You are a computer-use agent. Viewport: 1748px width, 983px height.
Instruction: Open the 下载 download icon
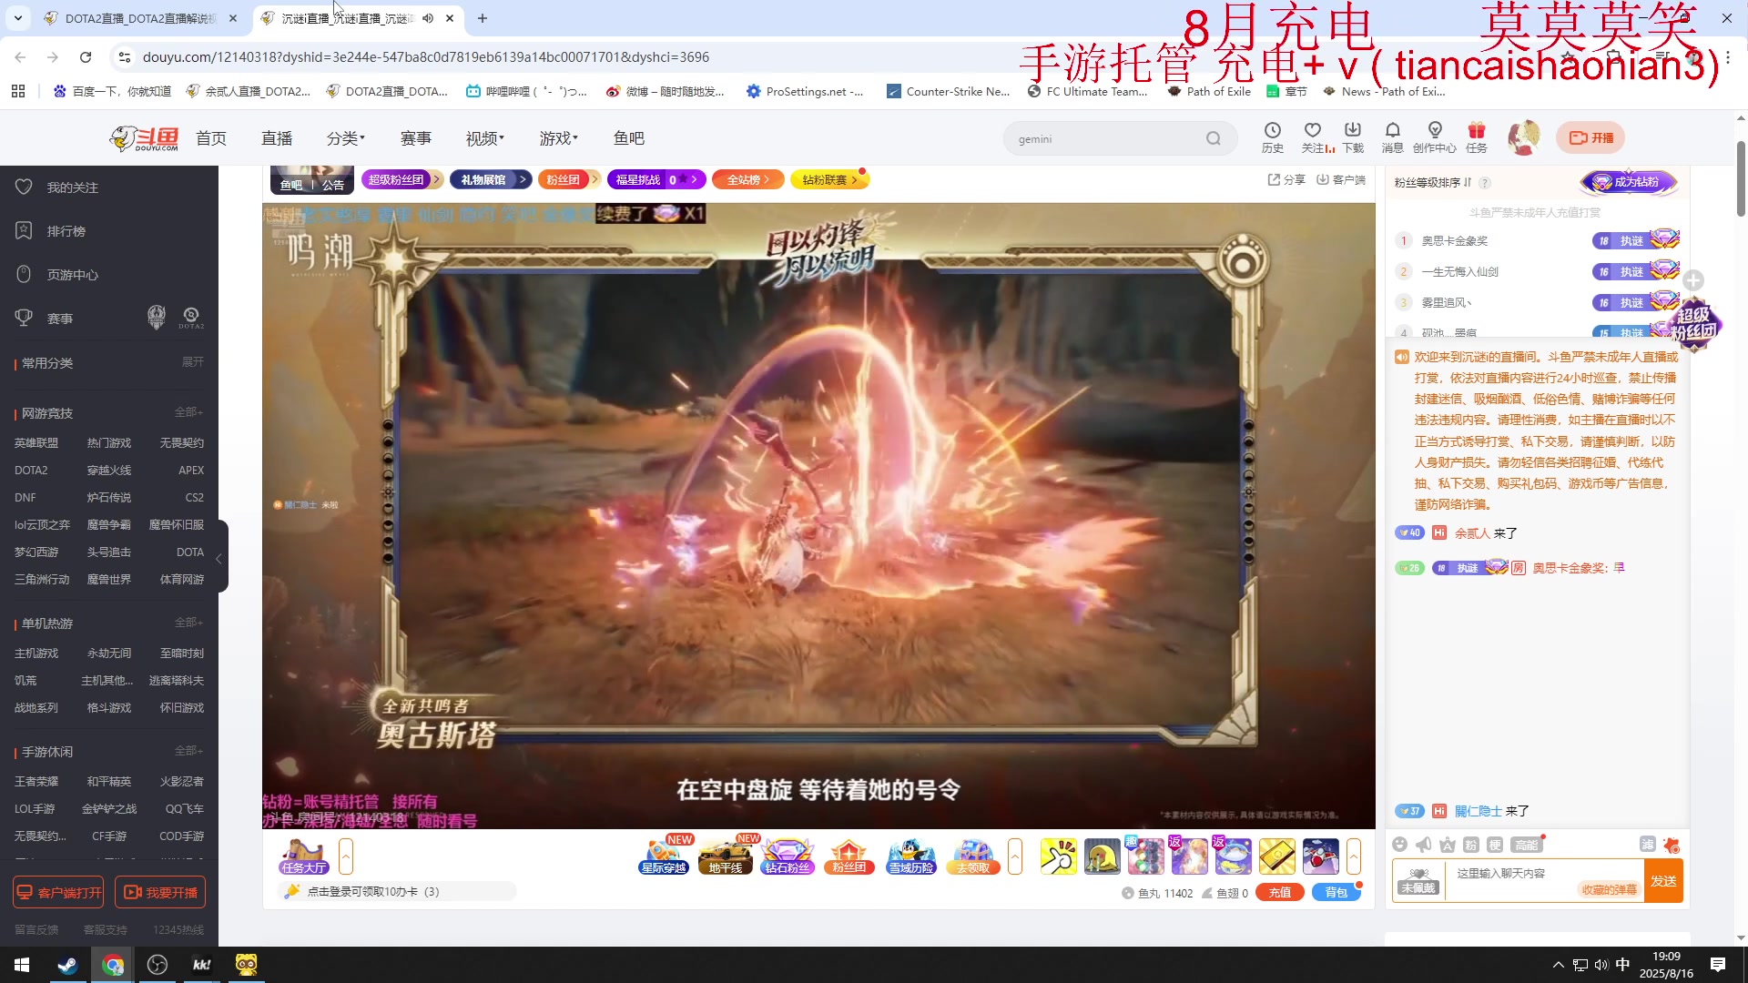point(1353,137)
